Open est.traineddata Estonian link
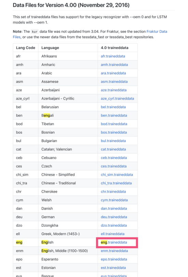 click(x=113, y=268)
